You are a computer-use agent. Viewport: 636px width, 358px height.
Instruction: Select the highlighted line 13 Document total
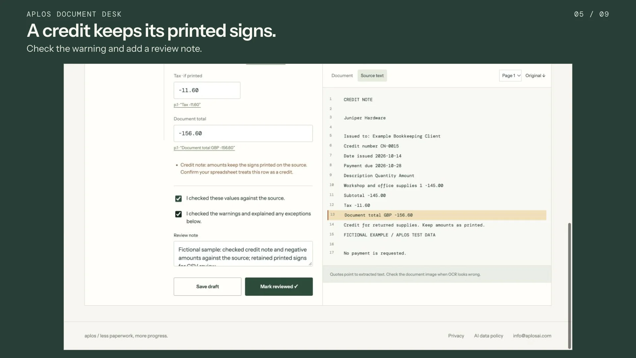tap(437, 215)
